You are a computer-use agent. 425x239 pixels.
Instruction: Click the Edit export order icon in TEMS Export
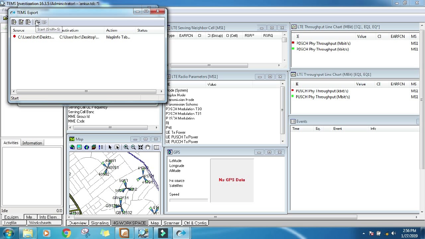(x=21, y=22)
